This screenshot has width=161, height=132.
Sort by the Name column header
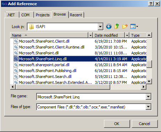[x=49, y=35]
